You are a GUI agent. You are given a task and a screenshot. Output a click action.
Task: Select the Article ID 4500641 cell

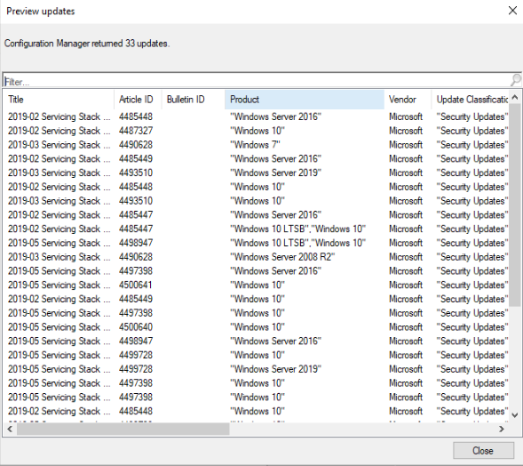click(136, 285)
